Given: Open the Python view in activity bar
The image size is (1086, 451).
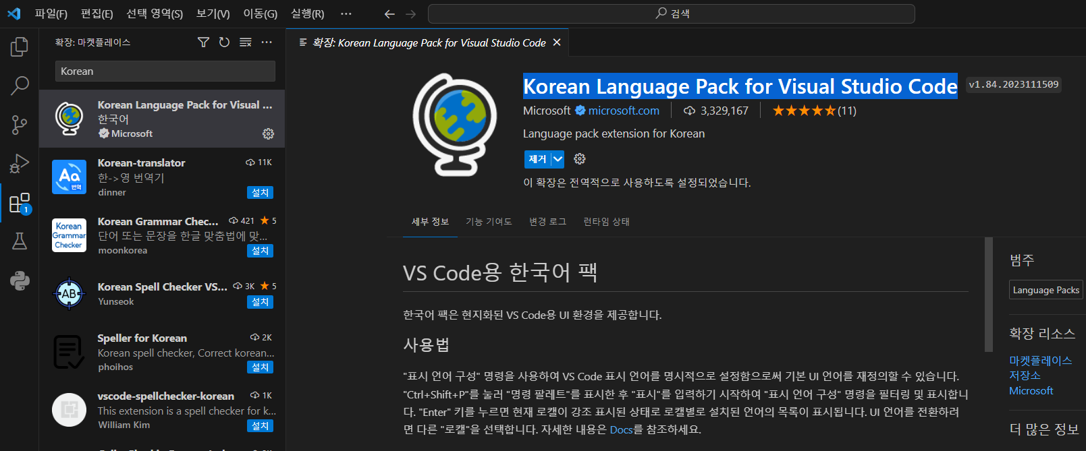Looking at the screenshot, I should tap(20, 280).
